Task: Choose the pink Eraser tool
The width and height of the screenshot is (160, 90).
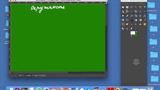Action: click(x=127, y=24)
